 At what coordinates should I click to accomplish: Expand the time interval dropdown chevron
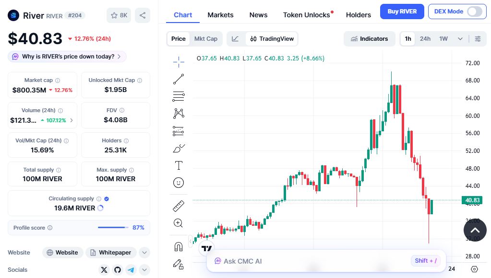click(x=460, y=39)
